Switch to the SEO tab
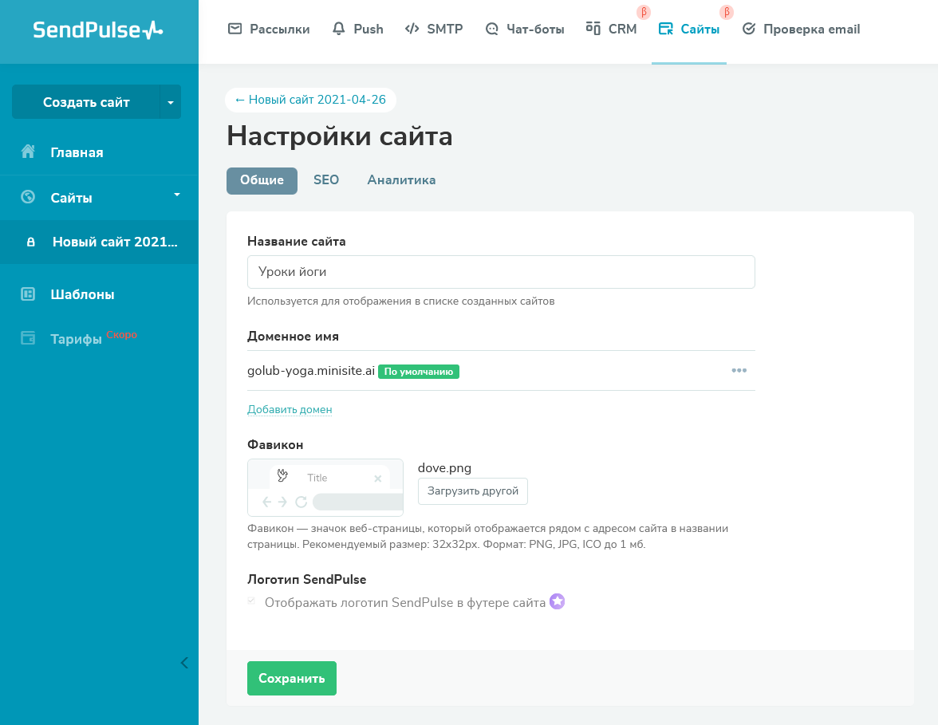938x725 pixels. click(326, 180)
